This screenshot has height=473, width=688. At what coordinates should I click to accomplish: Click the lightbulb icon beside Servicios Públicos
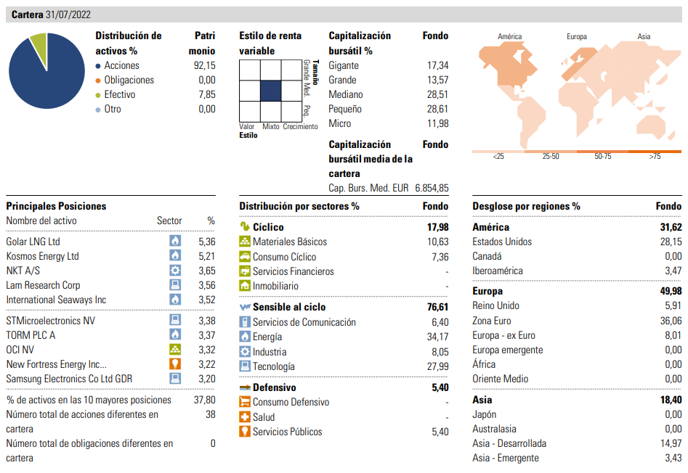(x=244, y=432)
